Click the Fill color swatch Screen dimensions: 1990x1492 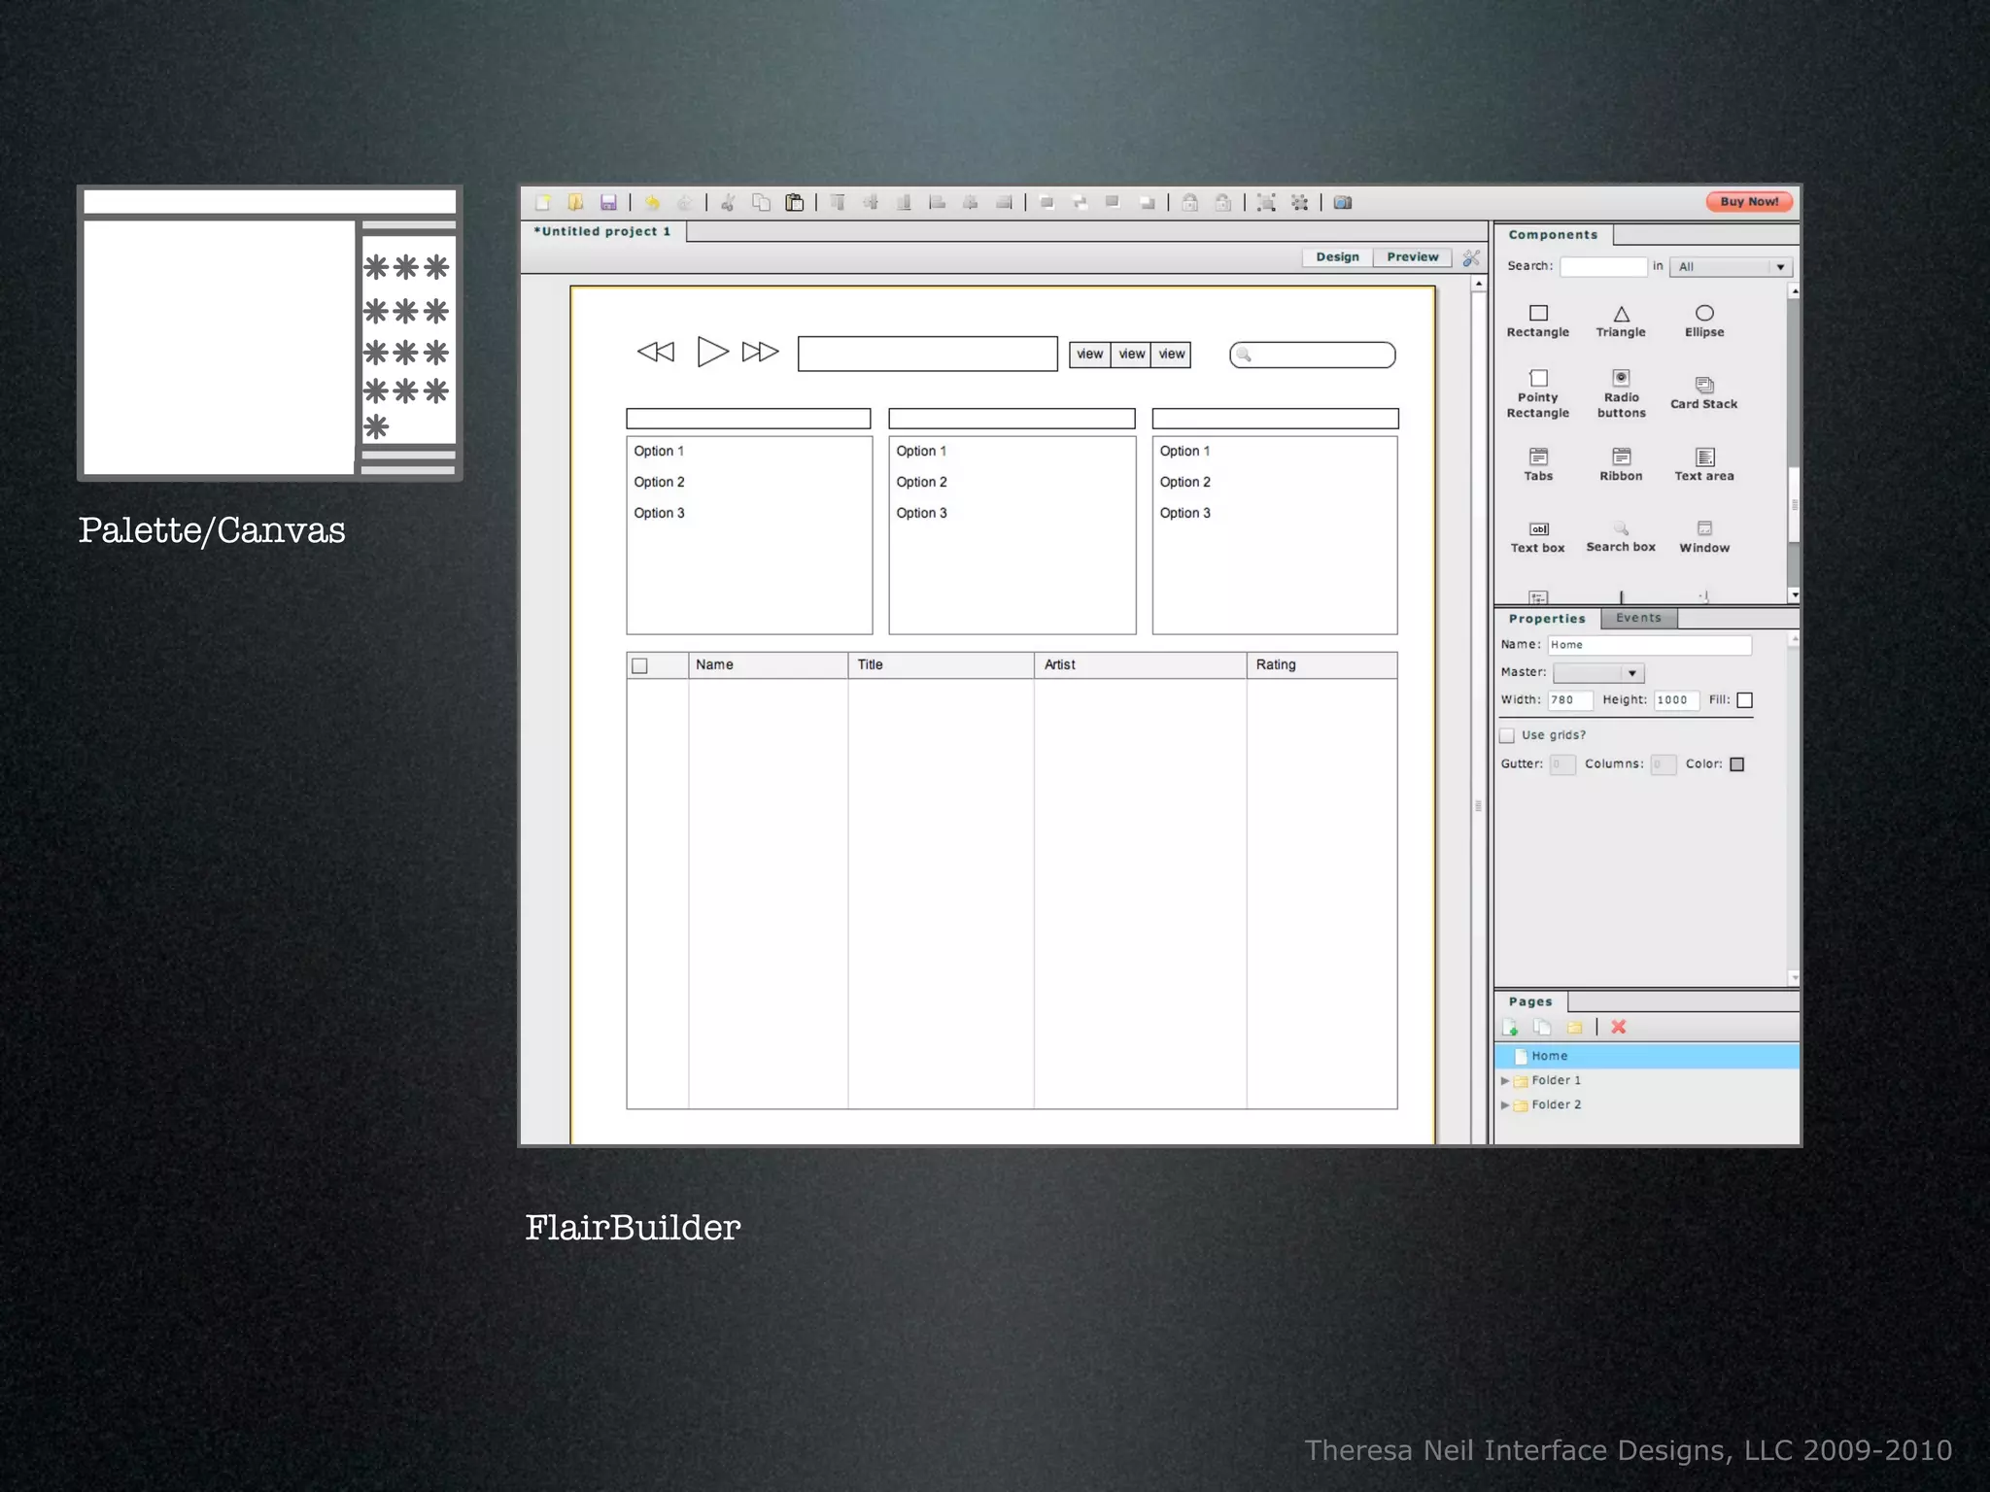(x=1744, y=700)
